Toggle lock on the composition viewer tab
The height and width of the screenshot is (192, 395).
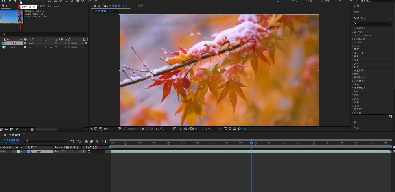[x=99, y=6]
